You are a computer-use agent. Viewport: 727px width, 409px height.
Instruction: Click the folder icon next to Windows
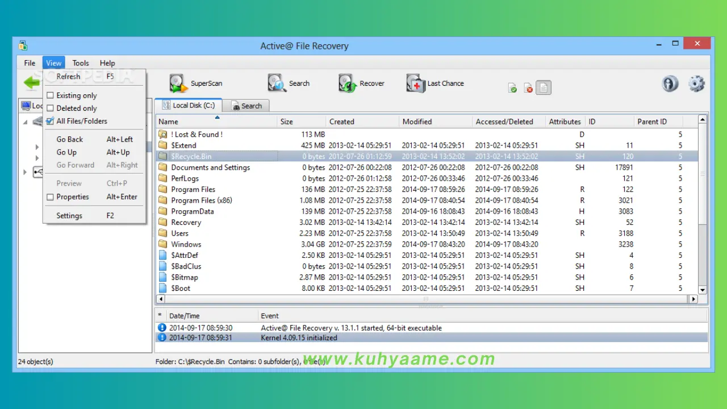coord(163,244)
